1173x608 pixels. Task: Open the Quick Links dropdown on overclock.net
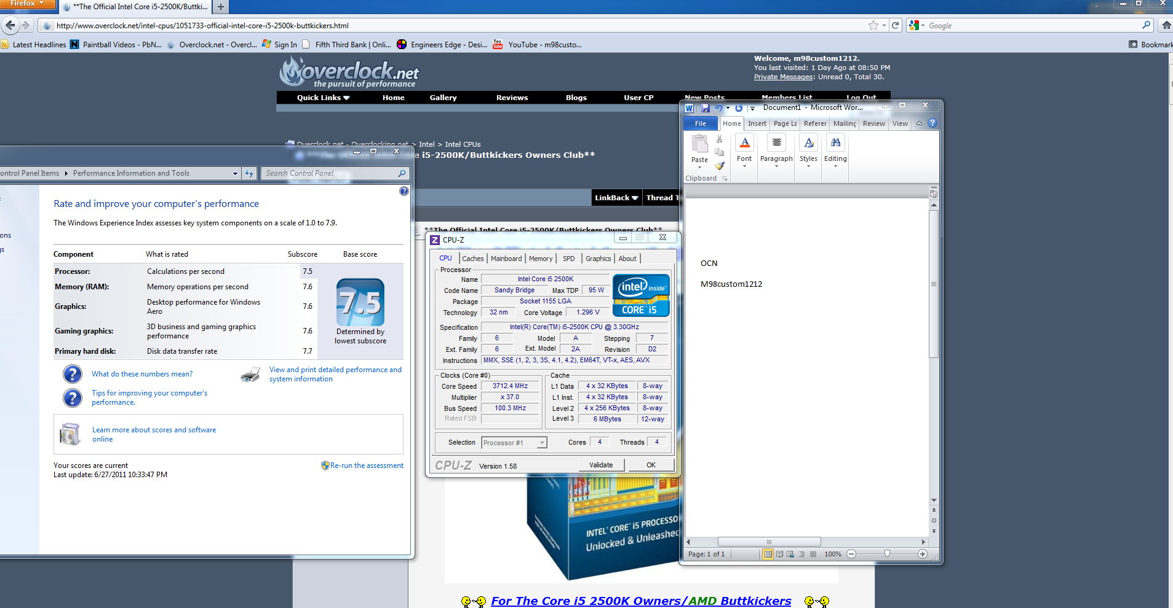(x=323, y=98)
